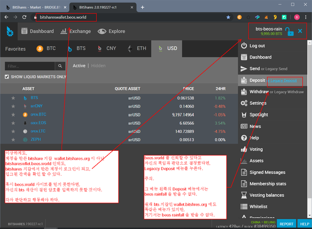This screenshot has width=312, height=229.
Task: Click the Send paper-plane icon
Action: click(244, 69)
